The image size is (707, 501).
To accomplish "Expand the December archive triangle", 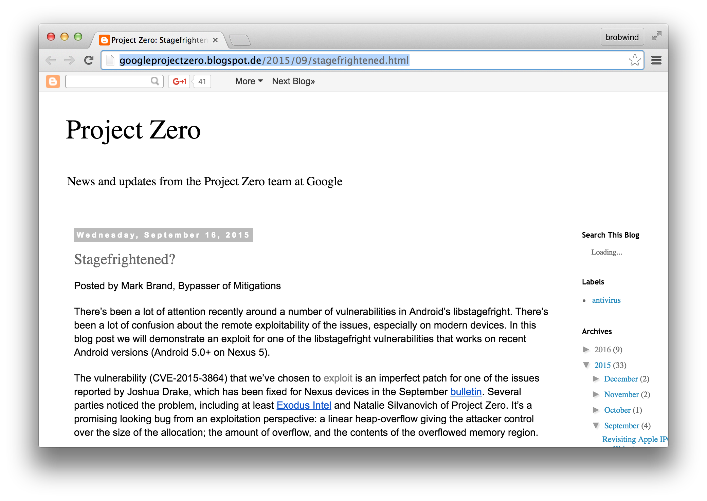I will pyautogui.click(x=596, y=378).
